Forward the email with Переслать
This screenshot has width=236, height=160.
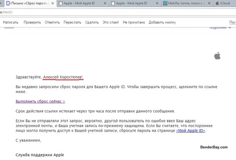click(73, 22)
